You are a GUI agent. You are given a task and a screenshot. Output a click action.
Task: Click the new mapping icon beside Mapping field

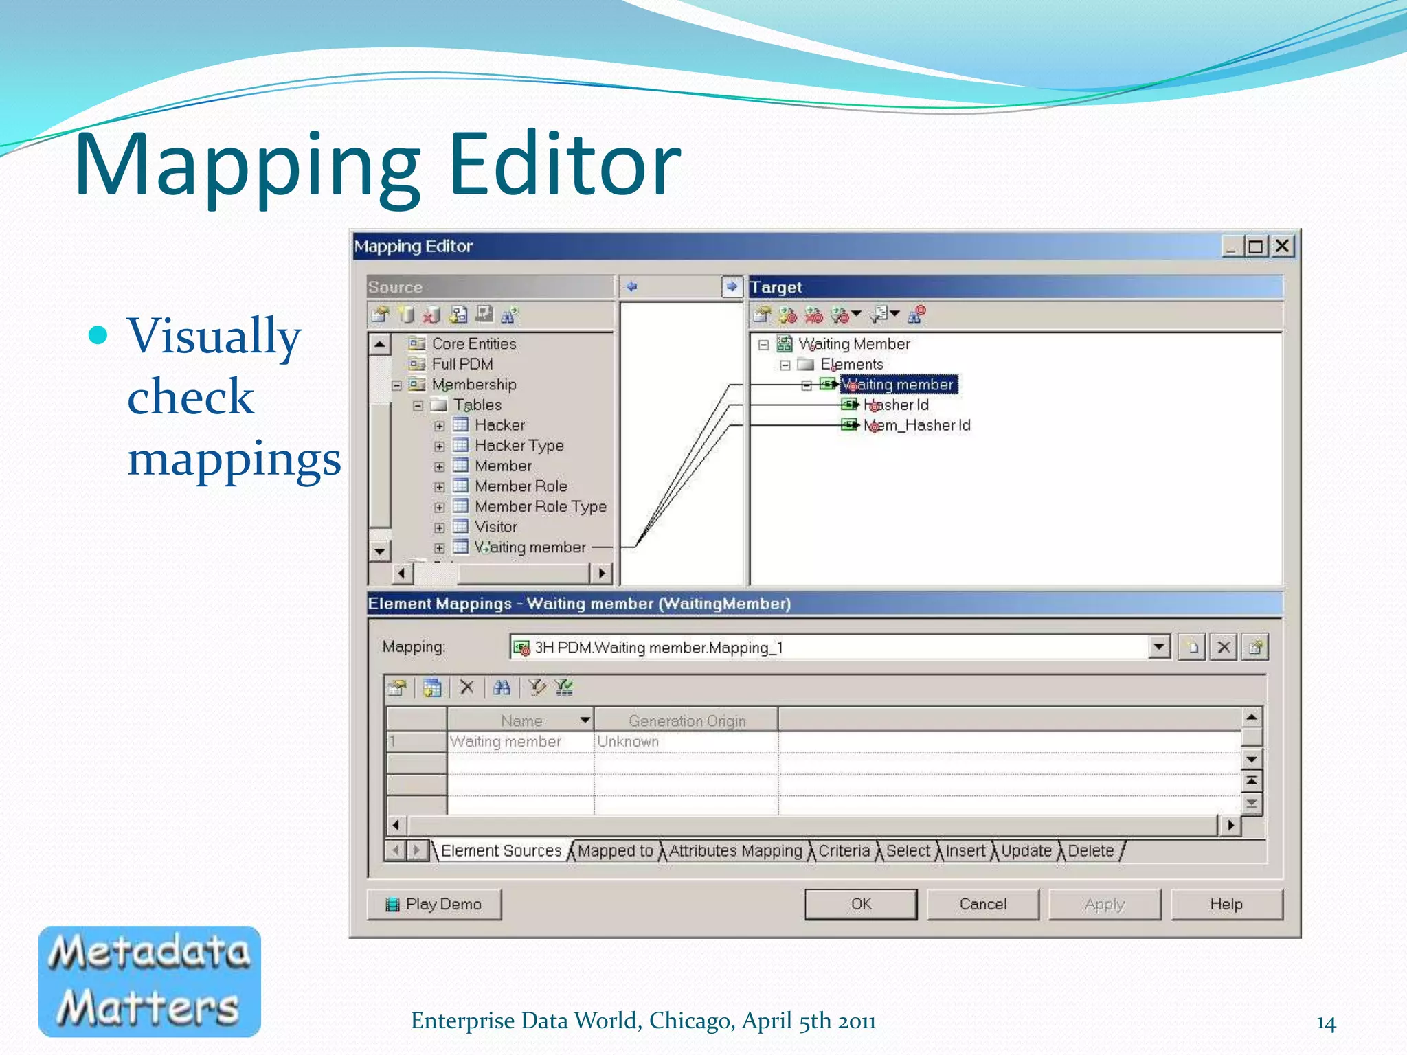click(1193, 647)
